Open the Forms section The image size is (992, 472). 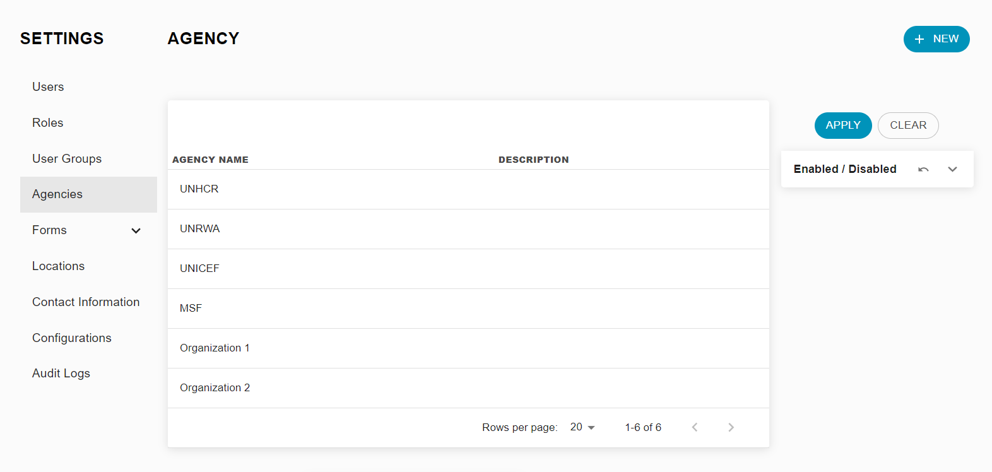88,230
